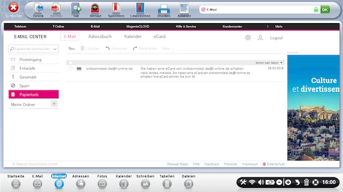Click the Logout link

pyautogui.click(x=277, y=38)
